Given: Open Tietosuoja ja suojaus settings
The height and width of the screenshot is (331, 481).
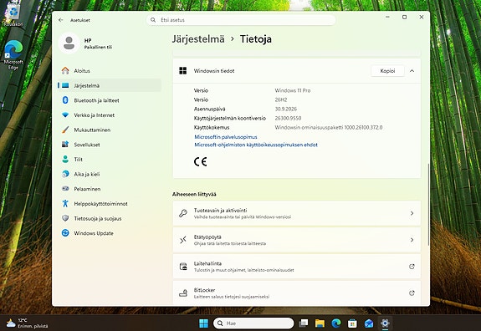Looking at the screenshot, I should (110, 218).
